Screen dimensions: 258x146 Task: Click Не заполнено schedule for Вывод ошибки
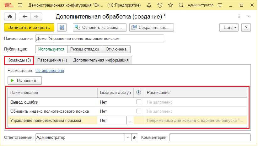pyautogui.click(x=160, y=102)
